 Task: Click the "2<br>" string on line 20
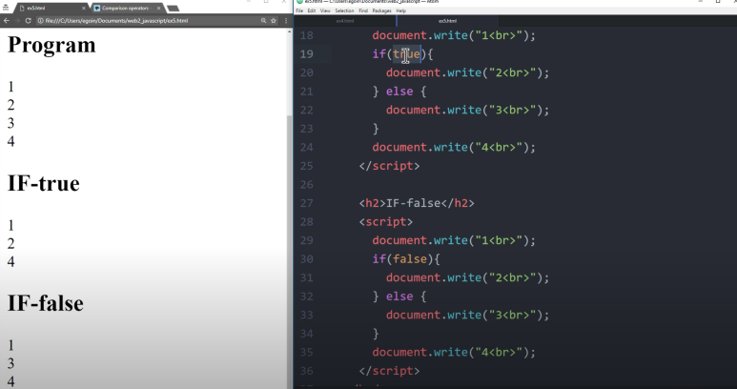click(x=512, y=72)
